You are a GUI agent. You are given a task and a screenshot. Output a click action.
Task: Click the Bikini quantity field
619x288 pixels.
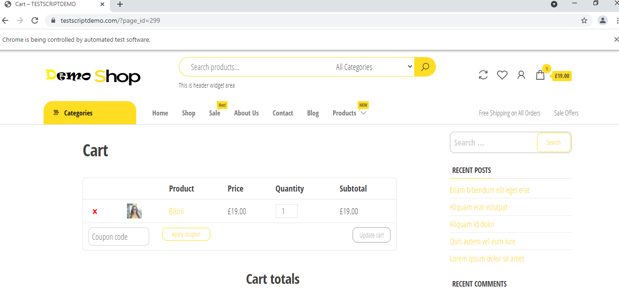[287, 211]
